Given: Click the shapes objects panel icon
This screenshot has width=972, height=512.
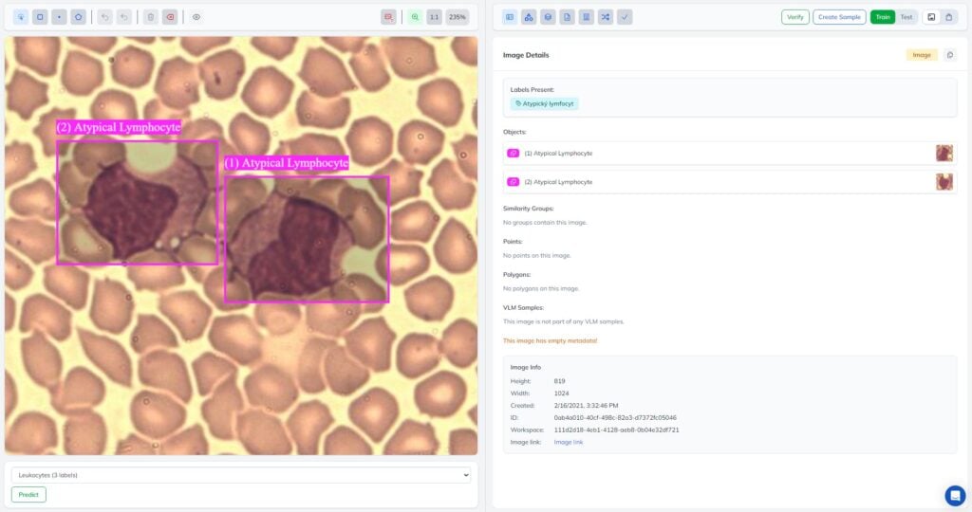Looking at the screenshot, I should pos(529,17).
